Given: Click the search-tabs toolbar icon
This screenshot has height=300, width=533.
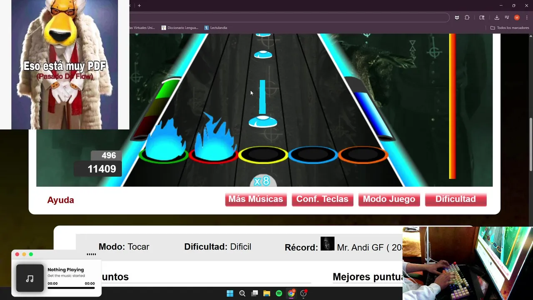Looking at the screenshot, I should point(482,17).
